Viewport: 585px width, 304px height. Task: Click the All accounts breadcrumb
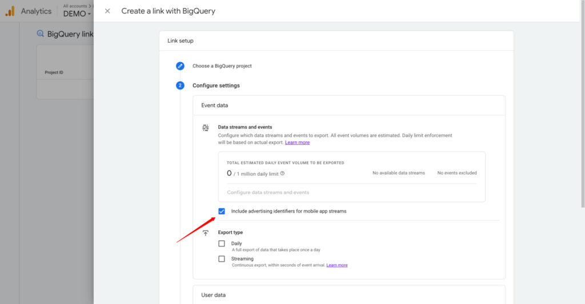click(x=75, y=6)
